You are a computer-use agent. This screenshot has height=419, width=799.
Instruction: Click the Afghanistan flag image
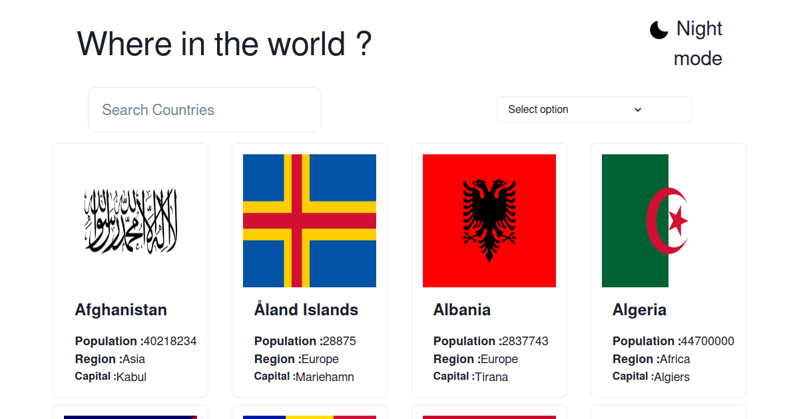pyautogui.click(x=130, y=220)
